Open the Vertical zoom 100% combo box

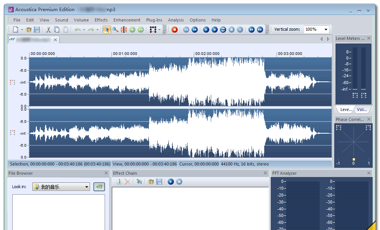[317, 29]
